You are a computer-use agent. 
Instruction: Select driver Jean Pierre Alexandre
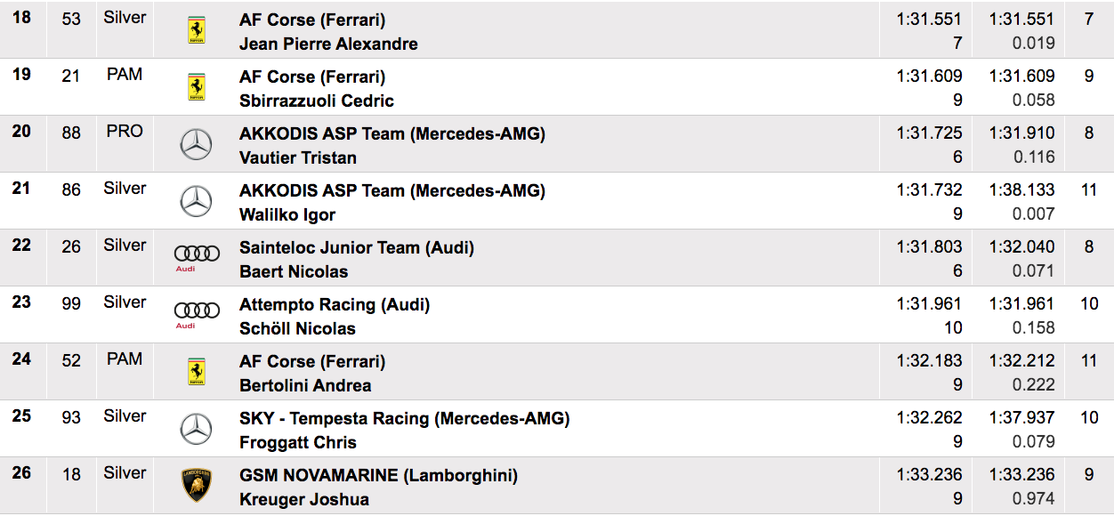328,44
